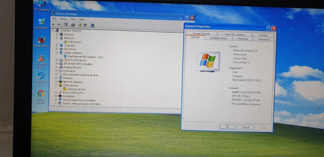The image size is (324, 157).
Task: Click the DVD/CD-ROM drives category icon
Action: 60,60
